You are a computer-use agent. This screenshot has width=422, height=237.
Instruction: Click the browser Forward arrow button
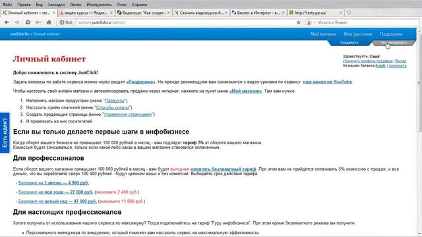(x=16, y=22)
